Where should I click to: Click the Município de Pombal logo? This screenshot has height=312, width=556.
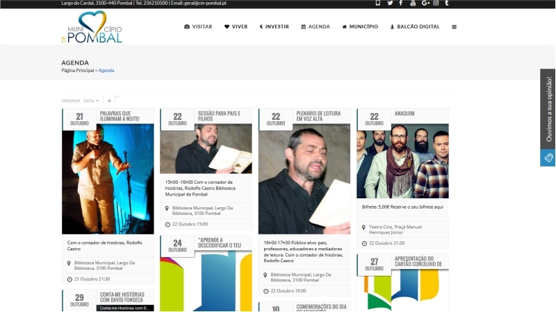point(92,27)
